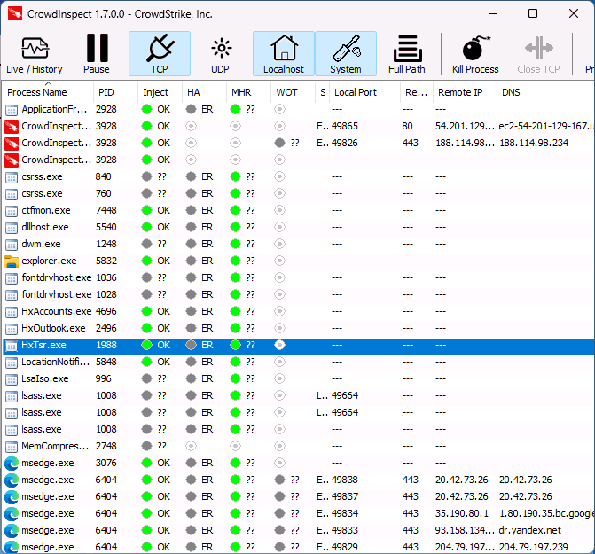
Task: Click the CrowdStrike logo in title bar
Action: [15, 14]
